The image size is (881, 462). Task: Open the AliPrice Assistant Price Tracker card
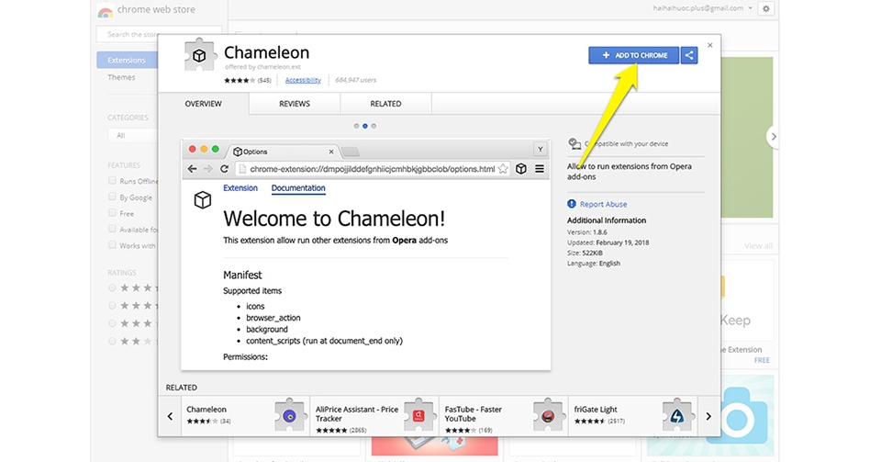[374, 416]
